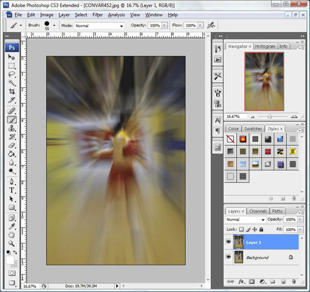
Task: Select the Brush tool in toolbox
Action: tap(12, 120)
